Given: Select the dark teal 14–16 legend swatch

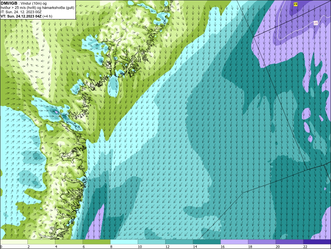Looking at the screenshot, I should pos(207,242).
